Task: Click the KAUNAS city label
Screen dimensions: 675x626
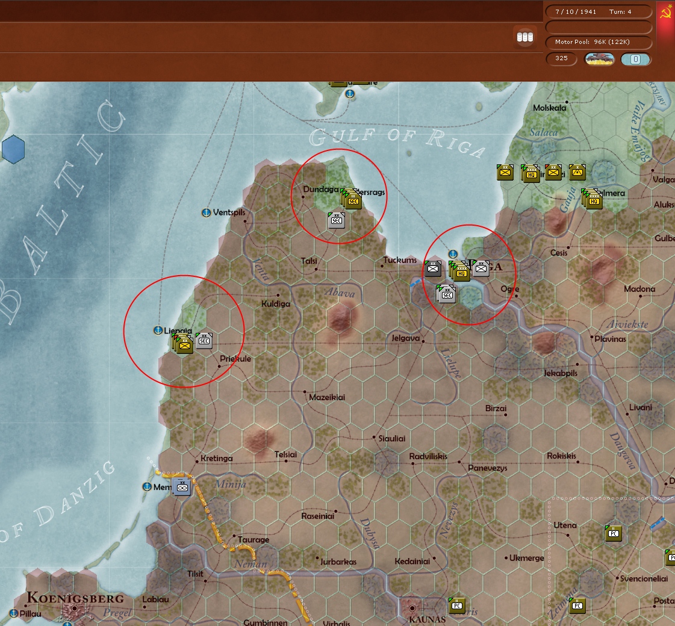Action: coord(427,620)
